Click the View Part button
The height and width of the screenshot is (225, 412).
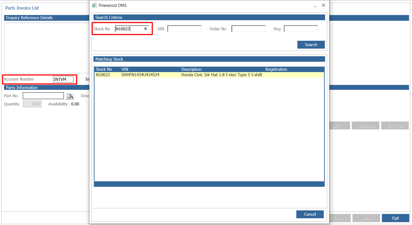point(395,126)
